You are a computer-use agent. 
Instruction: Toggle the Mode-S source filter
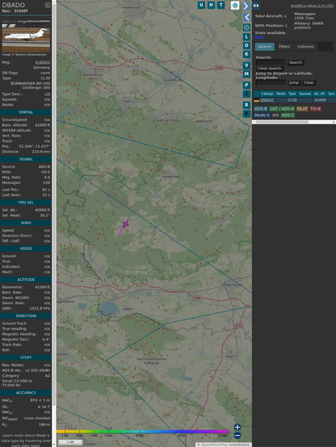point(262,115)
